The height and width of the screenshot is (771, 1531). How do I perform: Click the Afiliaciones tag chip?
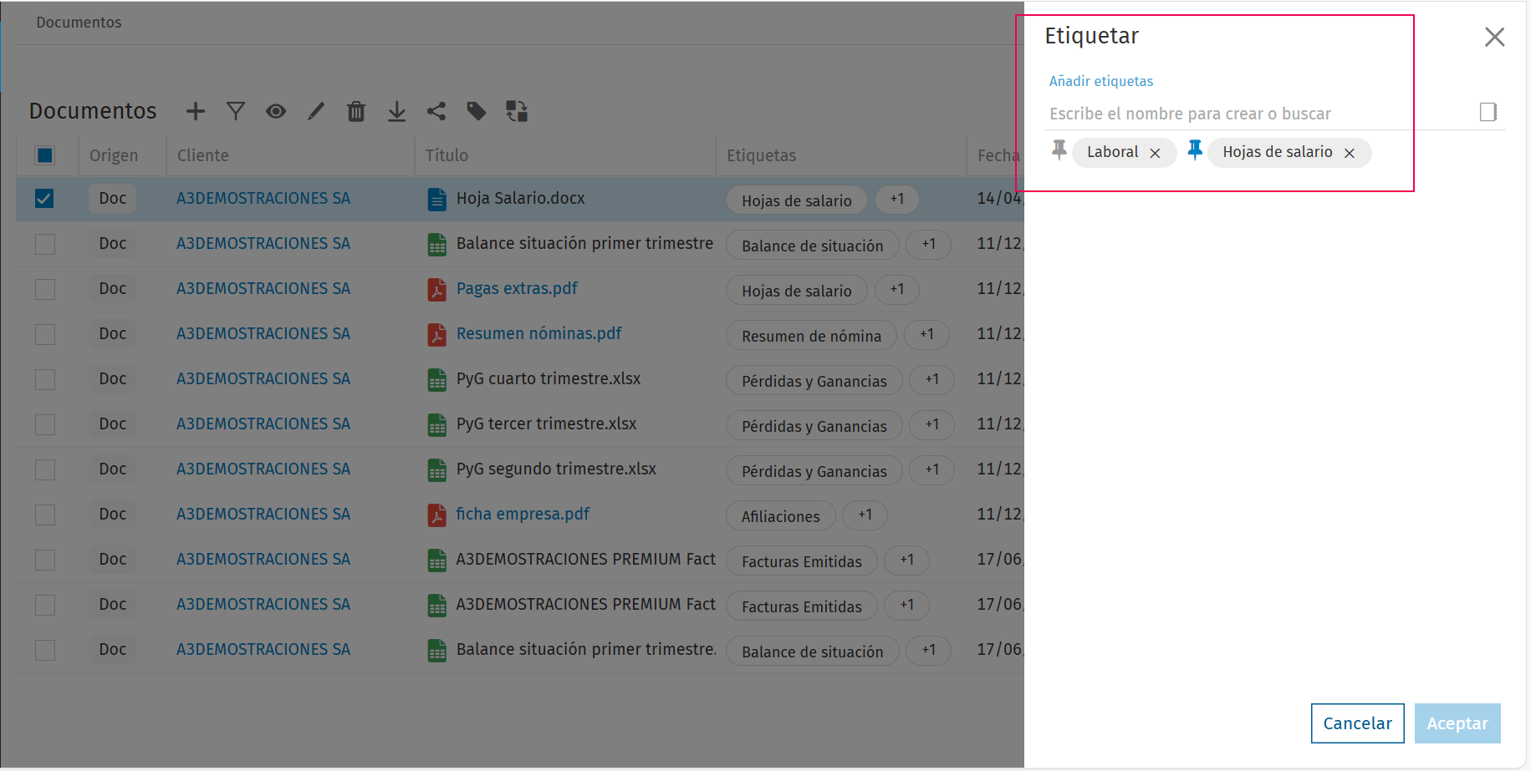tap(781, 516)
